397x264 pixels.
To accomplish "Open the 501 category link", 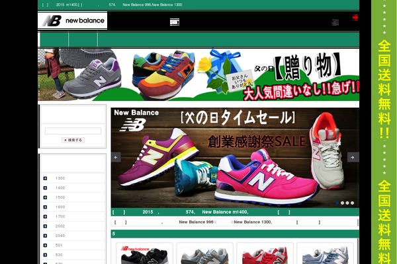I will point(59,246).
